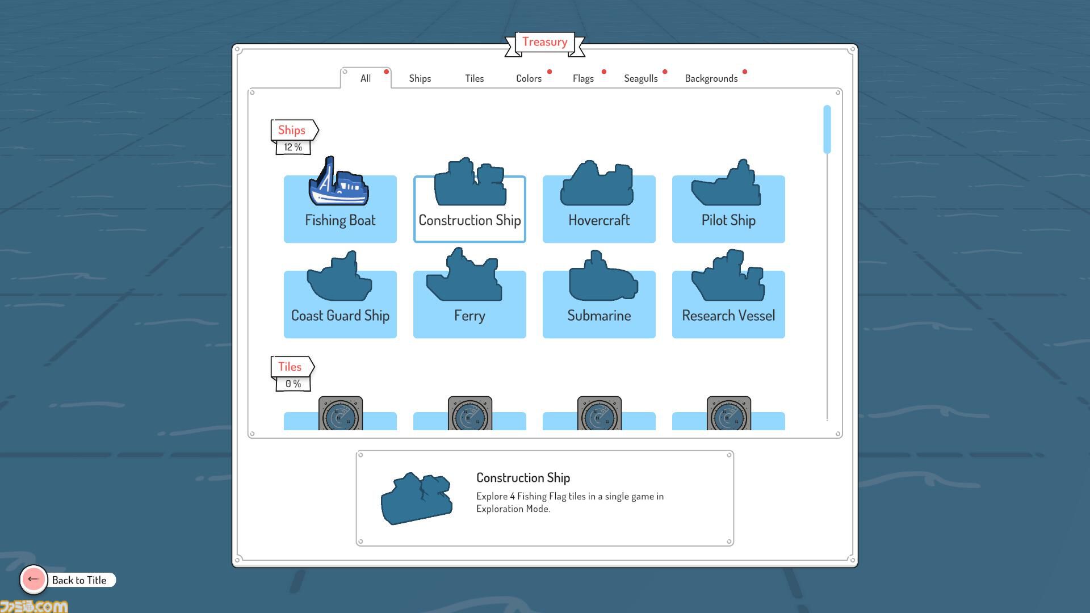Switch to the Ships tab
Viewport: 1090px width, 613px height.
click(420, 78)
